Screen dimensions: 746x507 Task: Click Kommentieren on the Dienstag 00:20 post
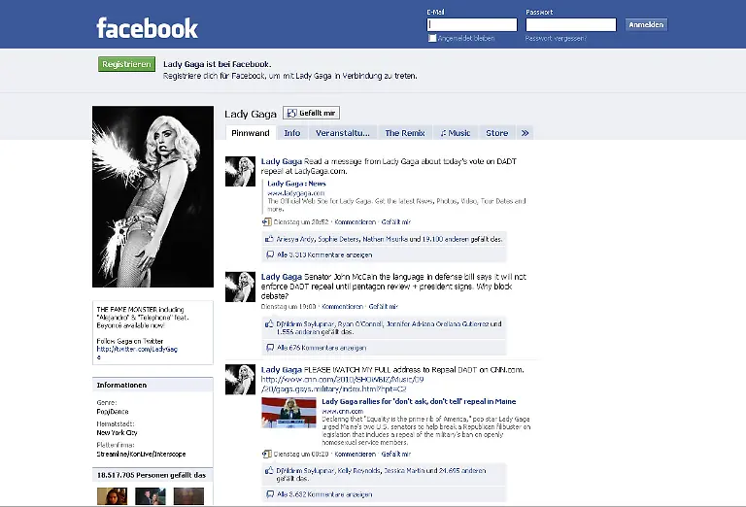pyautogui.click(x=355, y=454)
